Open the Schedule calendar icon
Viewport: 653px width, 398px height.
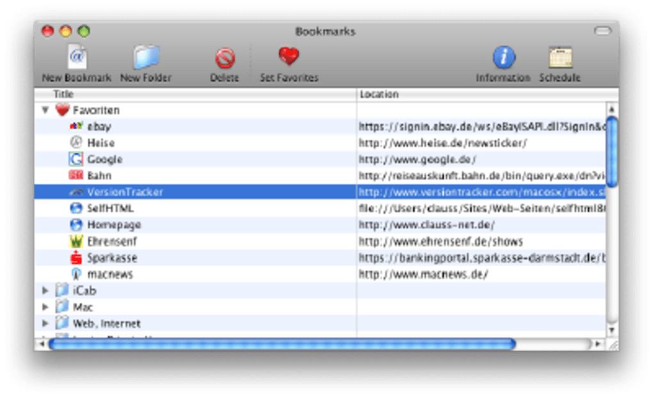pos(560,57)
